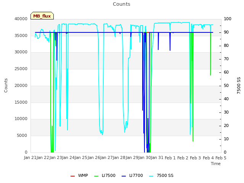Click the green LI7500 legend swatch

tap(96, 176)
